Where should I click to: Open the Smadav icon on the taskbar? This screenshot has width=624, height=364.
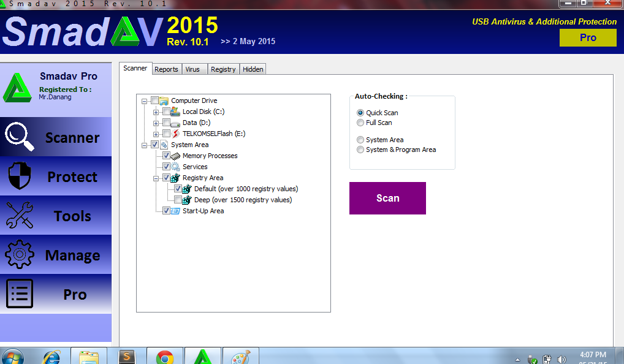[x=203, y=355]
